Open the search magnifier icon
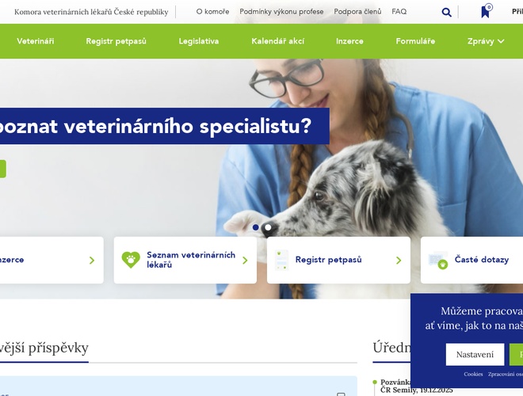Screen dimensions: 523x396 (446, 13)
